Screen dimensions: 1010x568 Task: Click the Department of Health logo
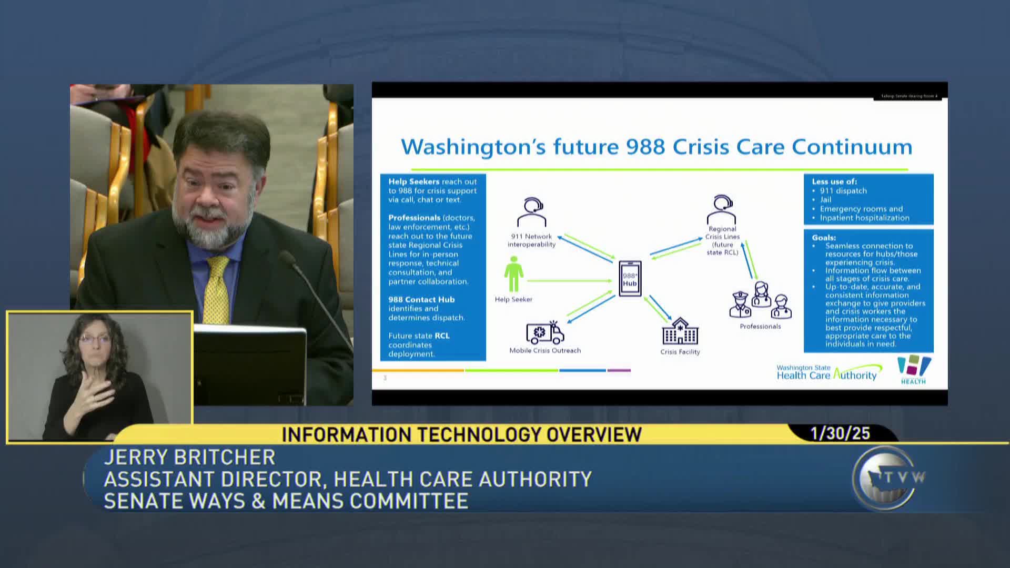pyautogui.click(x=914, y=369)
